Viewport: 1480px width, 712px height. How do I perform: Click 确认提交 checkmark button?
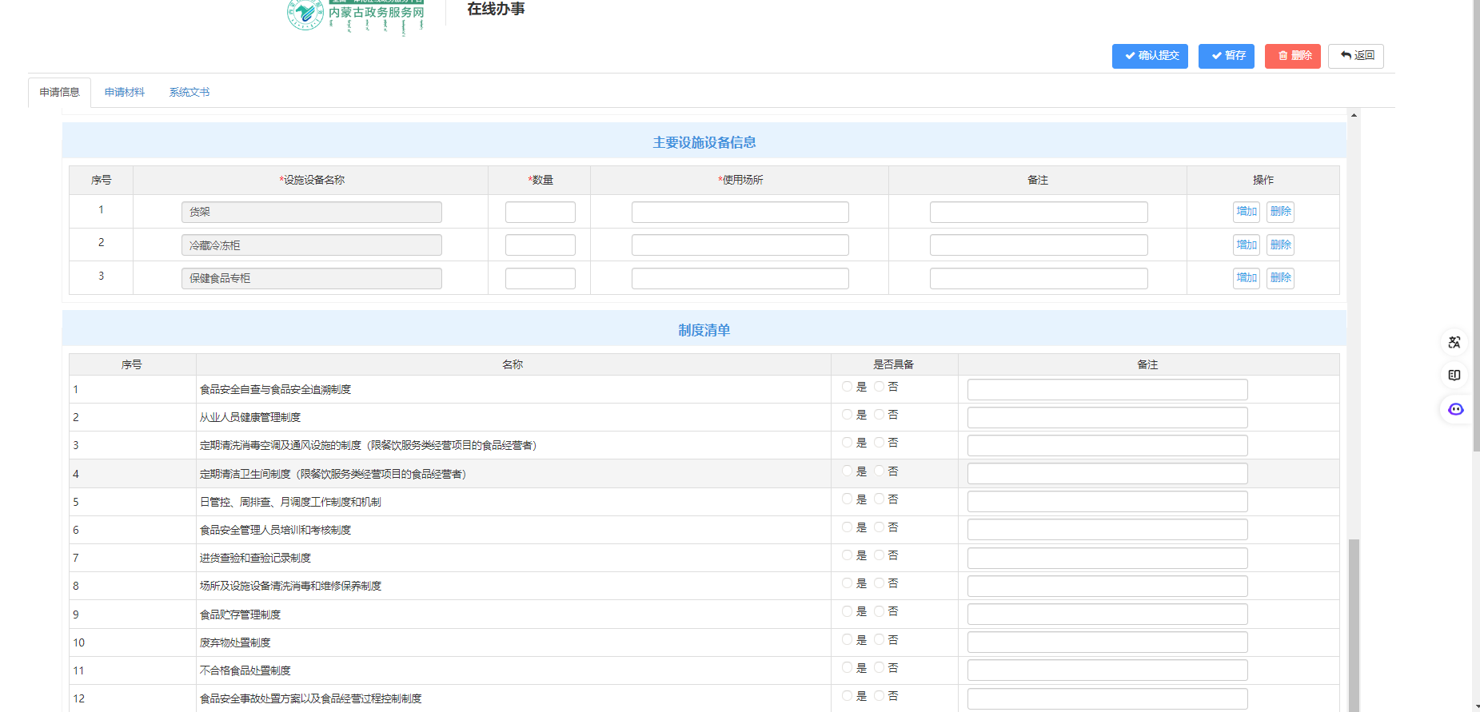coord(1150,56)
